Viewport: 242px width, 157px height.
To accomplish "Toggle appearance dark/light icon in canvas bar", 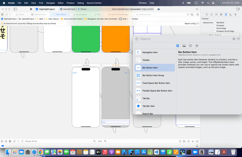I will [10, 141].
